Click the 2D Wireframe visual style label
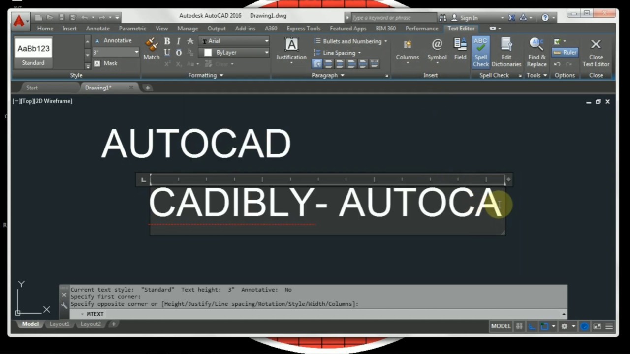The height and width of the screenshot is (354, 630). pos(53,101)
